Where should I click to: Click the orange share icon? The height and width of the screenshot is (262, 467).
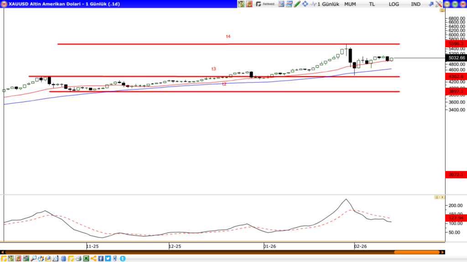click(93, 258)
